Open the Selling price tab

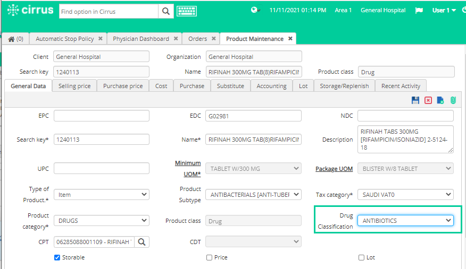pyautogui.click(x=74, y=86)
